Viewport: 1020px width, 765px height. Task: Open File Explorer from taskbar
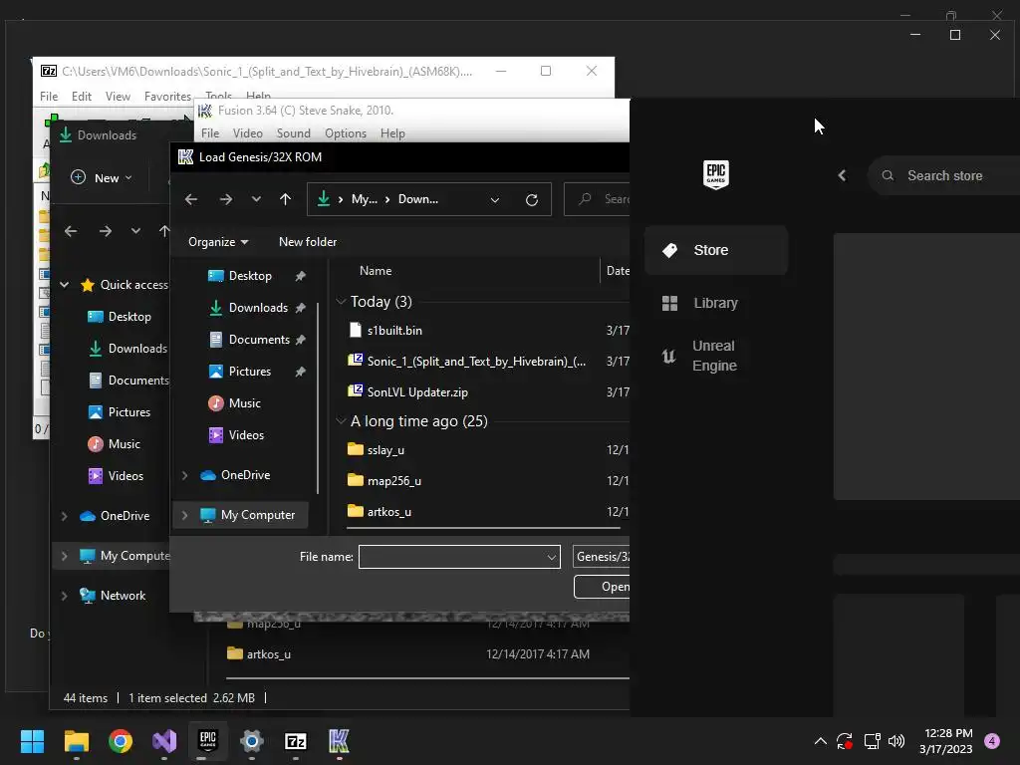77,741
